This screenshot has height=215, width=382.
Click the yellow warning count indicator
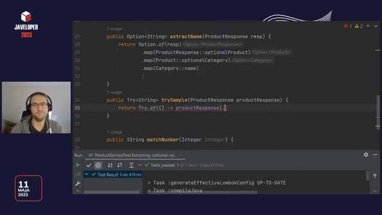pos(359,26)
